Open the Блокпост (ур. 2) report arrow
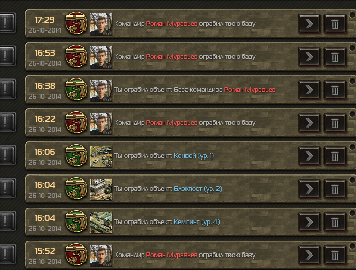Viewport: 356px width, 270px height. coord(309,189)
